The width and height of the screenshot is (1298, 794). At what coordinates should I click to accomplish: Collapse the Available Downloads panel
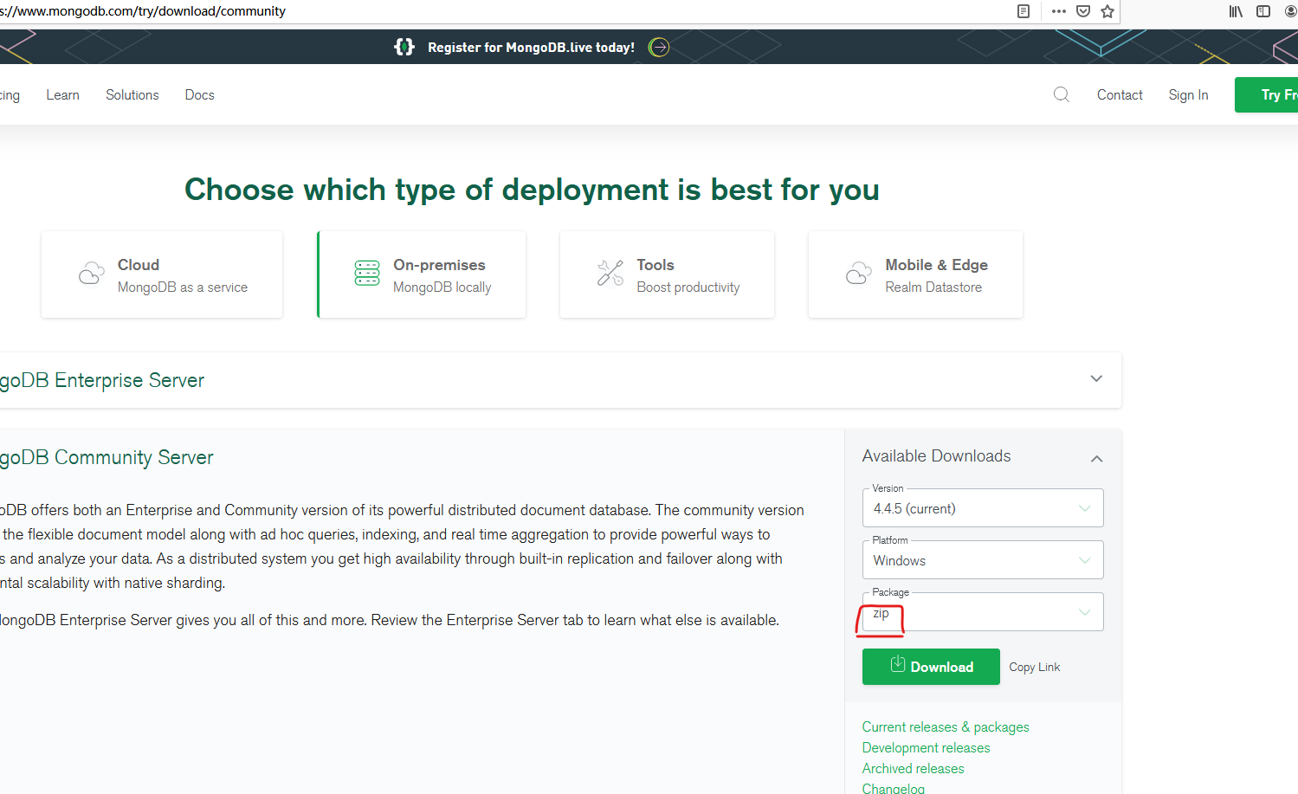1097,458
